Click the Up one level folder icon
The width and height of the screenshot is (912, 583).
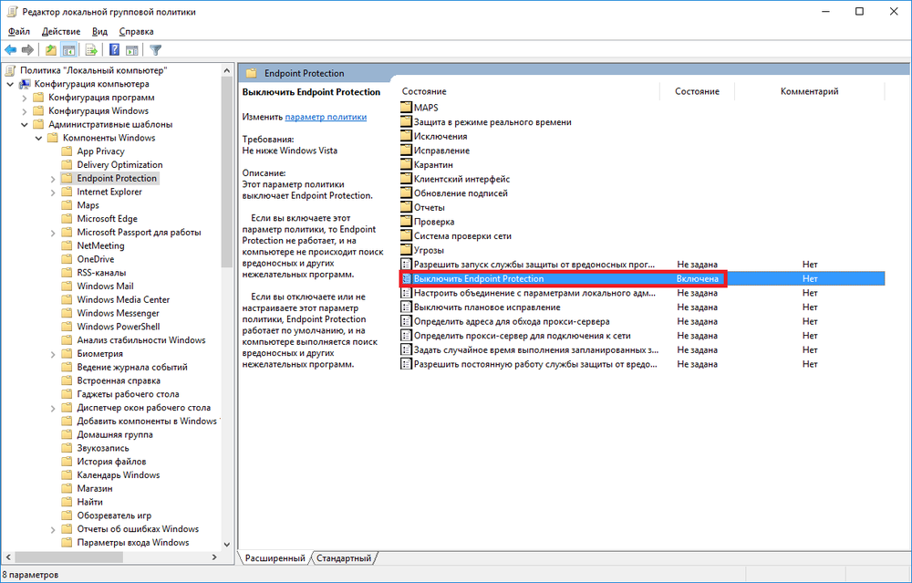coord(51,50)
